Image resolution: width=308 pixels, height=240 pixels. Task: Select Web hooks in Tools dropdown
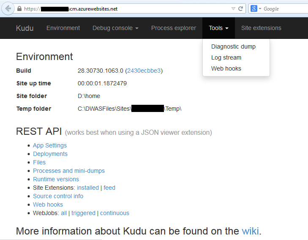[226, 68]
